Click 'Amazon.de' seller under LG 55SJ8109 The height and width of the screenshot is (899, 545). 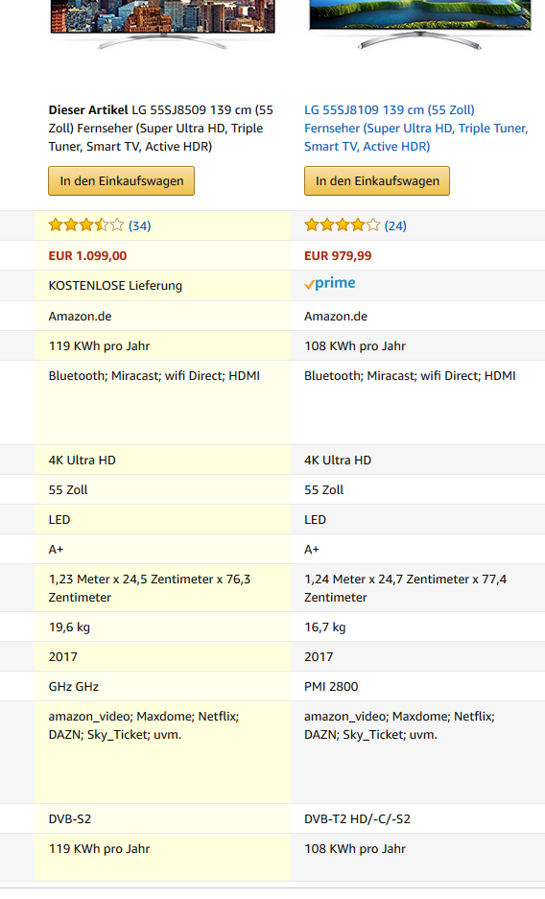click(x=336, y=316)
